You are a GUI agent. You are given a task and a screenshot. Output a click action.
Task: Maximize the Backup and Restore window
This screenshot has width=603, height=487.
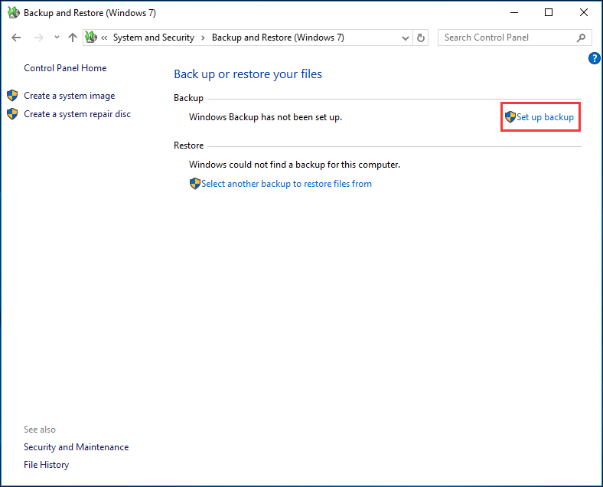pos(549,13)
